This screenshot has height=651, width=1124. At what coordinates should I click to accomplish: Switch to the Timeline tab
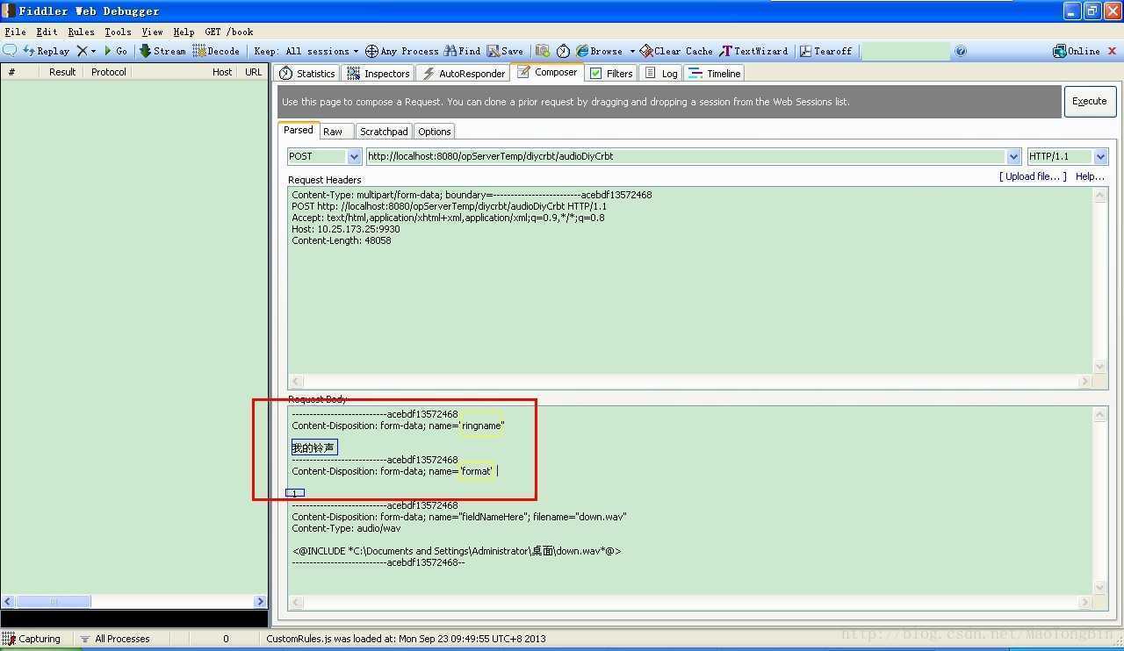[x=715, y=74]
